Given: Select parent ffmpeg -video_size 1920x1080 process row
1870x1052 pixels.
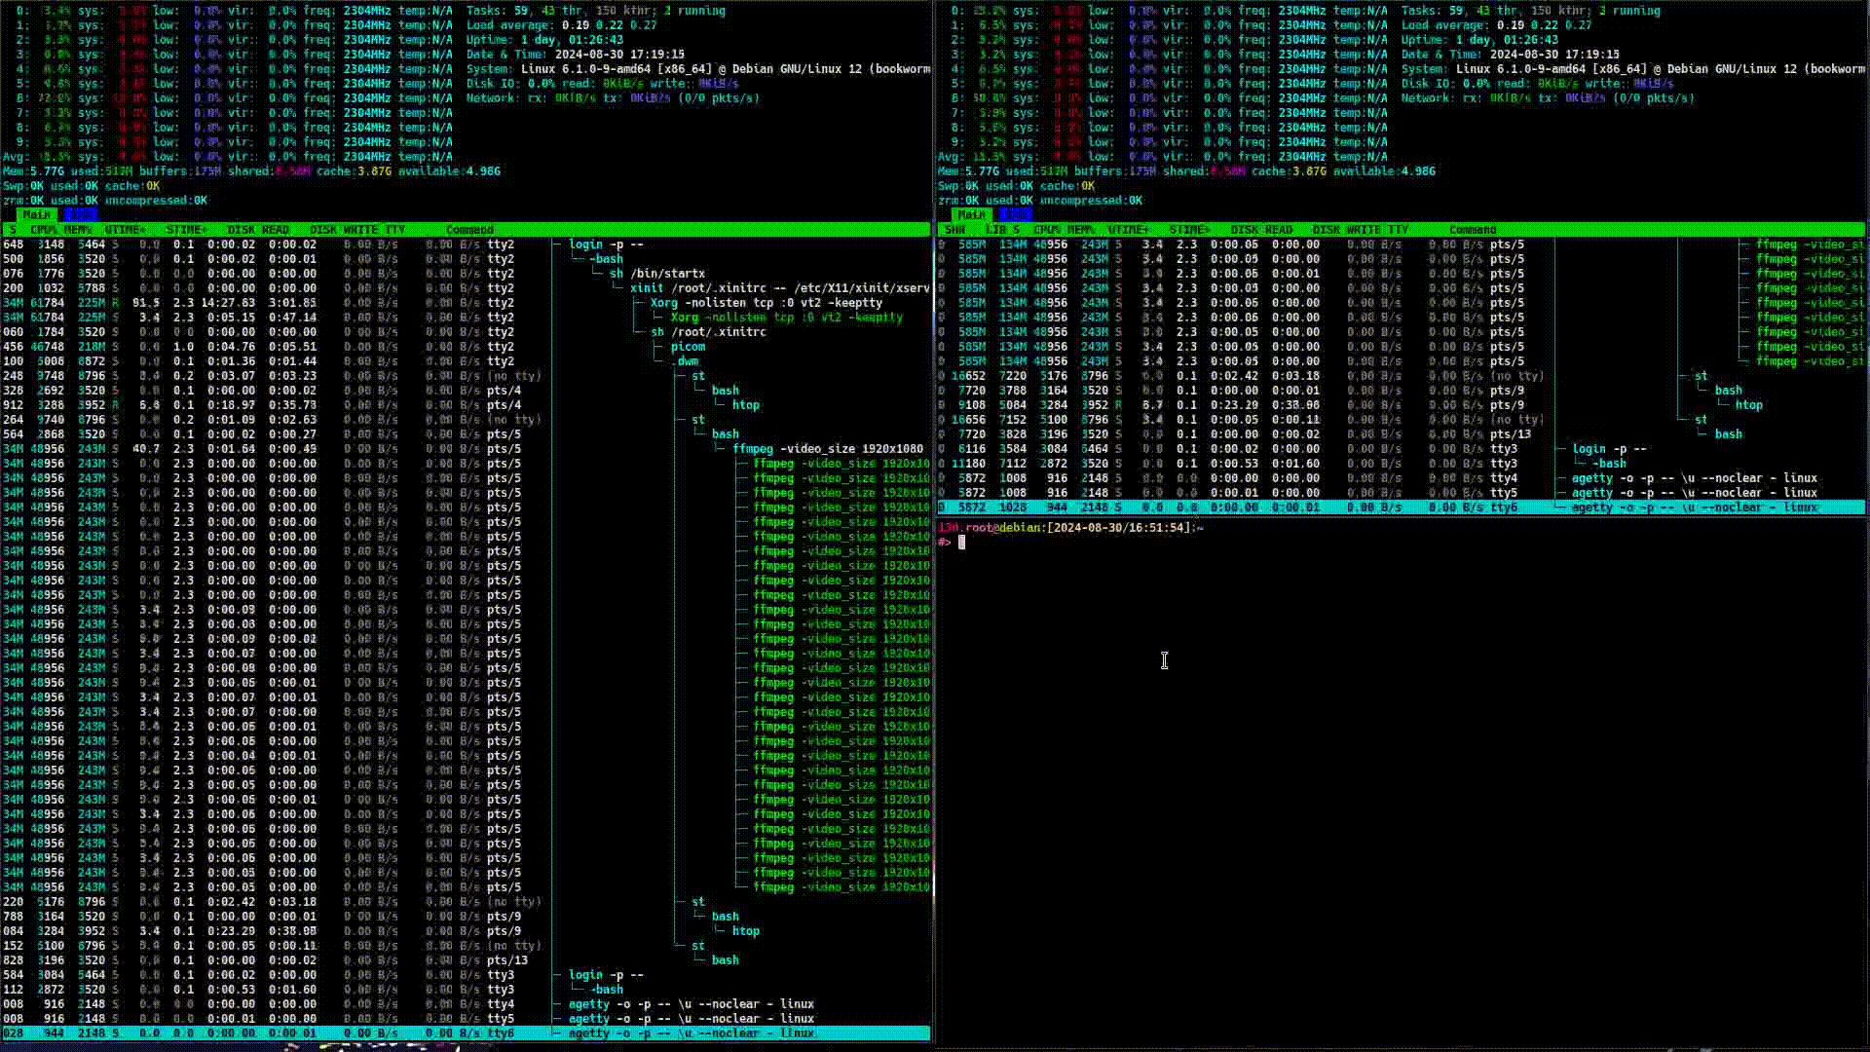Looking at the screenshot, I should tap(826, 449).
